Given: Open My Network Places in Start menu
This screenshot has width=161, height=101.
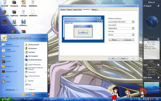Looking at the screenshot, I should pyautogui.click(x=33, y=60).
